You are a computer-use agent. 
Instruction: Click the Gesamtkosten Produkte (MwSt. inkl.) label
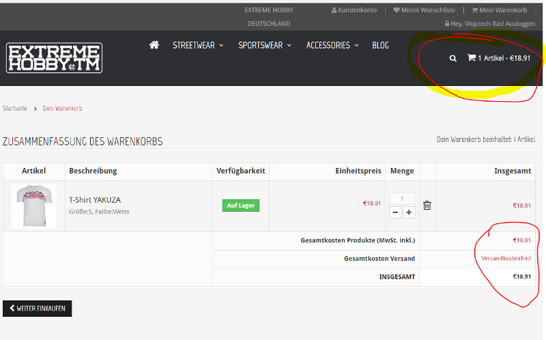pos(358,240)
